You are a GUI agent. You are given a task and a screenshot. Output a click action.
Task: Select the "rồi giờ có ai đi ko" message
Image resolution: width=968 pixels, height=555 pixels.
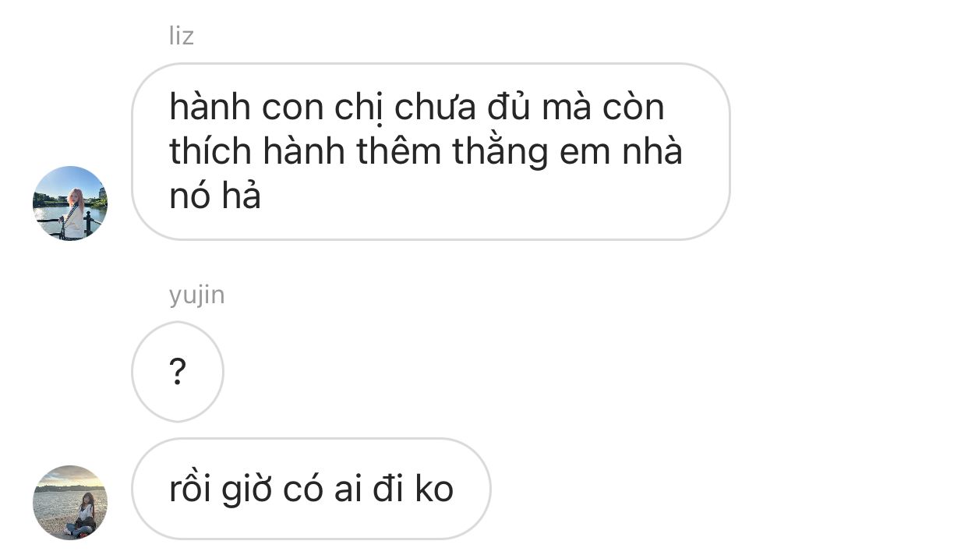pos(311,489)
